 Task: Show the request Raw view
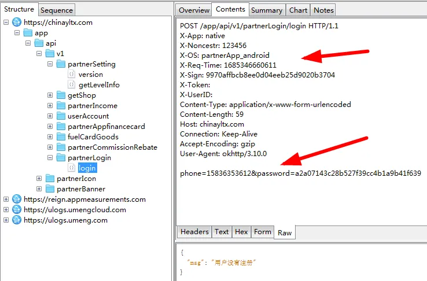[x=285, y=232]
